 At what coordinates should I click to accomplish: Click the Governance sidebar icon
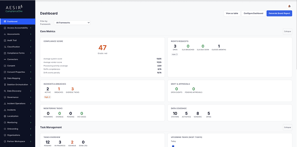[5, 97]
